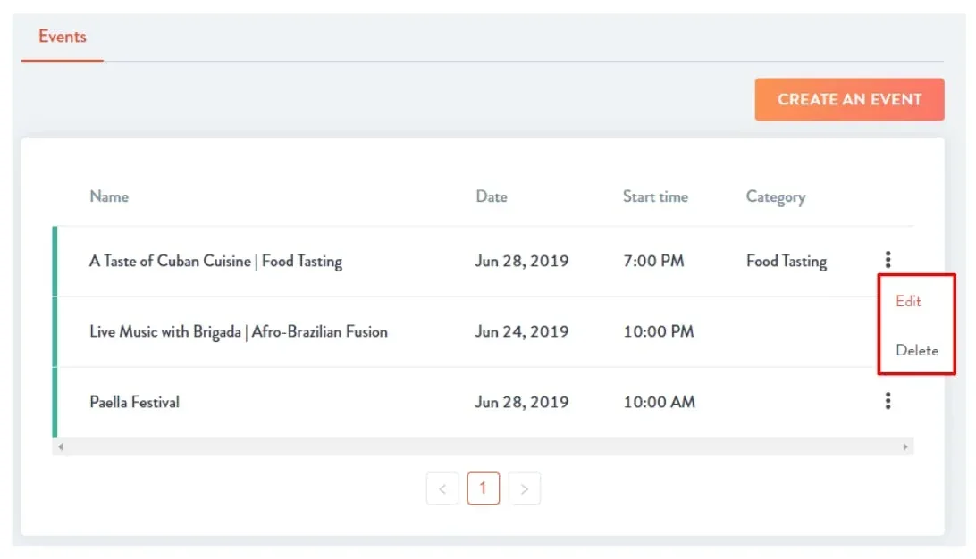Click the Start time column header
Viewport: 976px width, 559px height.
tap(655, 196)
